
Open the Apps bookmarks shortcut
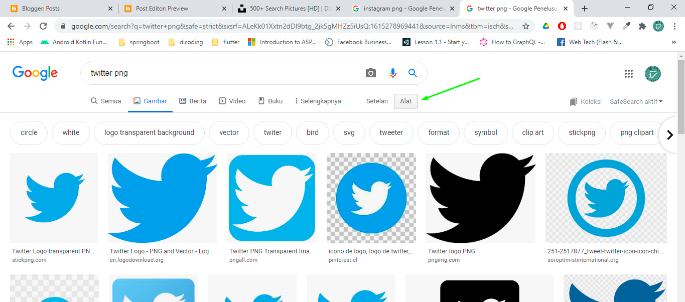tap(20, 42)
